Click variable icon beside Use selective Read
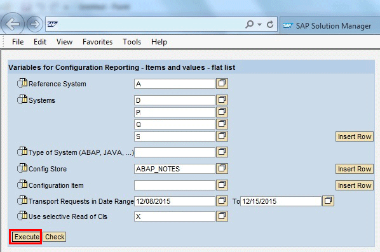 (22, 215)
